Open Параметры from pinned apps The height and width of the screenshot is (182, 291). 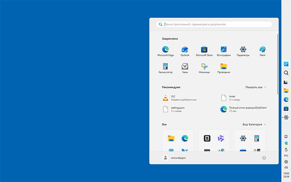point(243,51)
